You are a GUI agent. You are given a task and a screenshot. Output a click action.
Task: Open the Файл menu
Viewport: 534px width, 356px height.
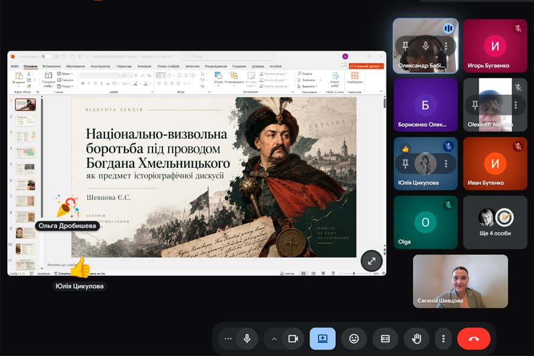click(x=15, y=66)
